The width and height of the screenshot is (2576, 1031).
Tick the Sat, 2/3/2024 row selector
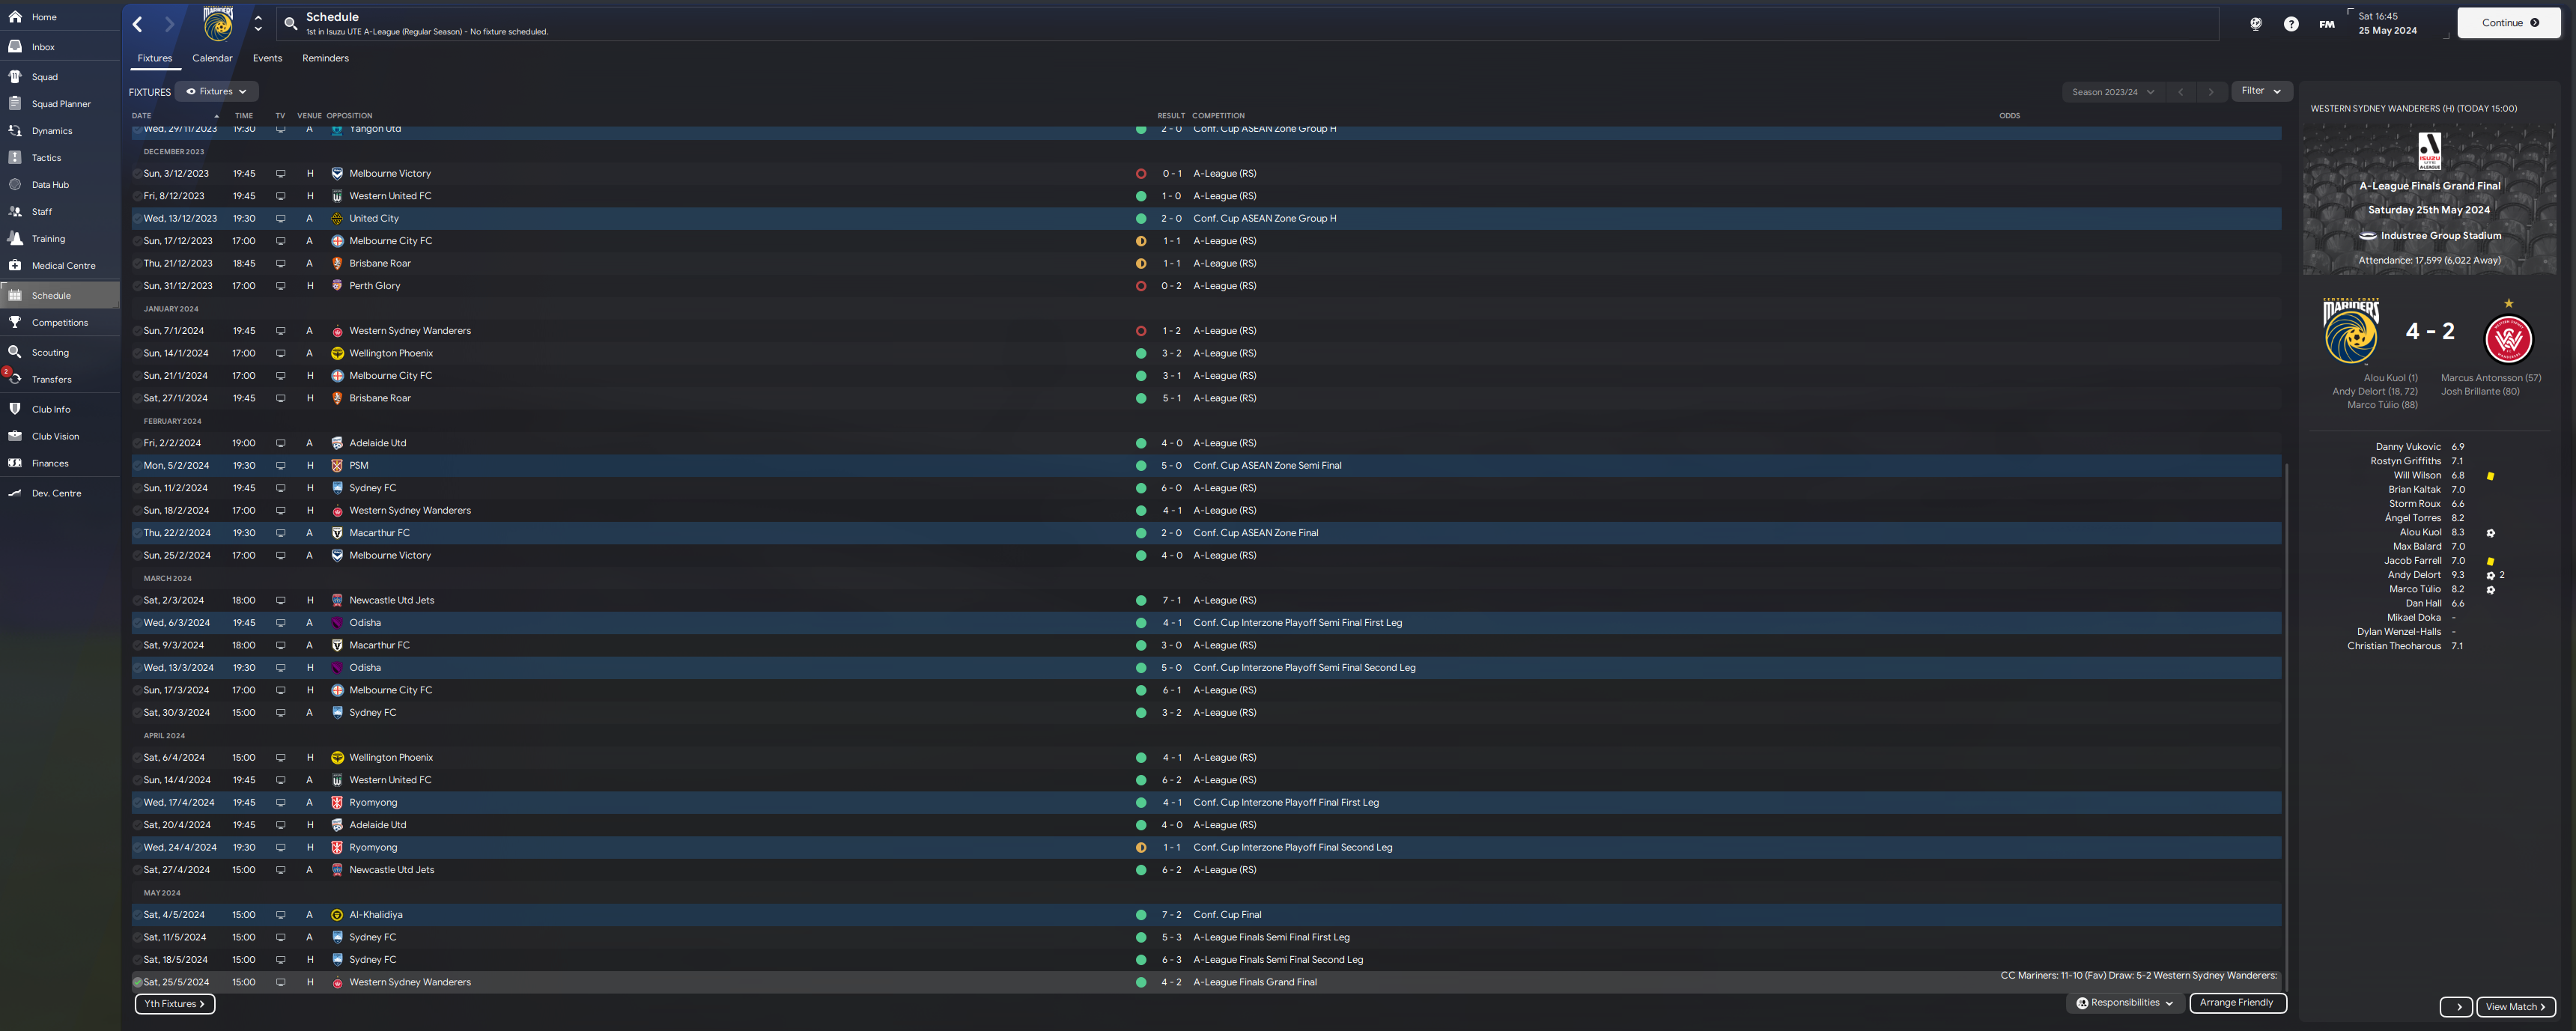(x=138, y=600)
